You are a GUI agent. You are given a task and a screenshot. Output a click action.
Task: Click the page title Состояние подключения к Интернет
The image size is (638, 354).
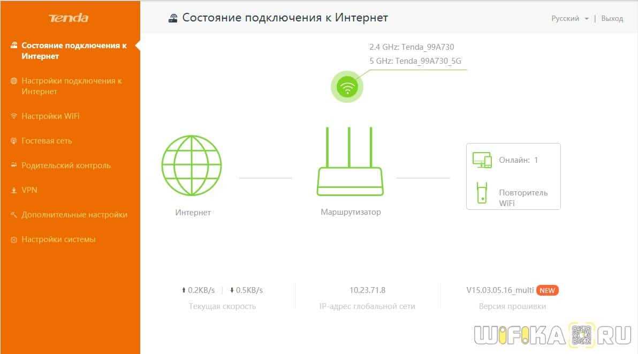285,18
